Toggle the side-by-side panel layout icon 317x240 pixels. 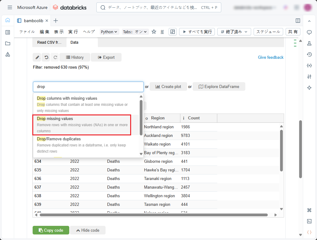pos(298,21)
